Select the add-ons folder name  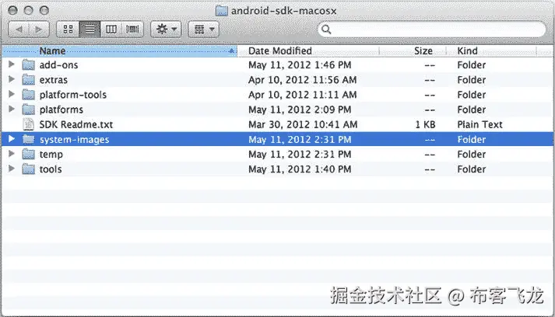pos(58,65)
